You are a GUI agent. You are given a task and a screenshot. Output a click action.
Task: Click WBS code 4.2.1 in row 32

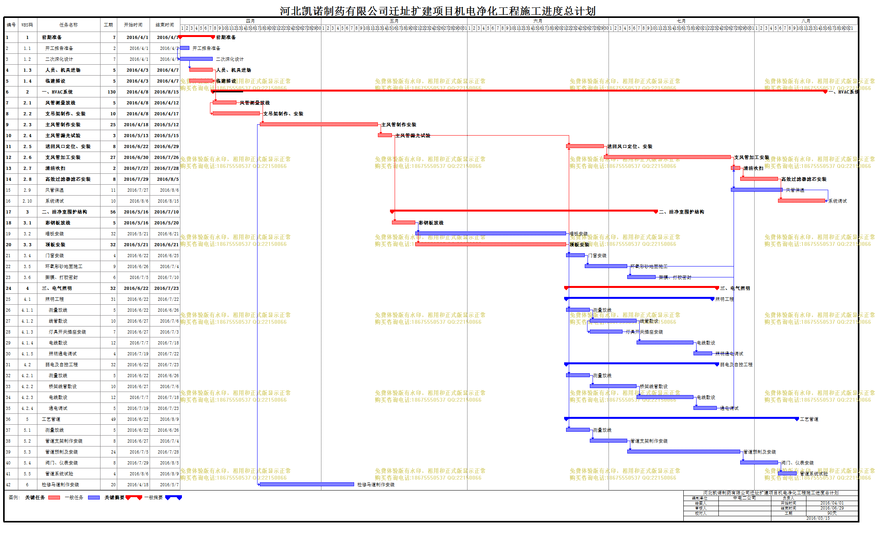pos(27,376)
